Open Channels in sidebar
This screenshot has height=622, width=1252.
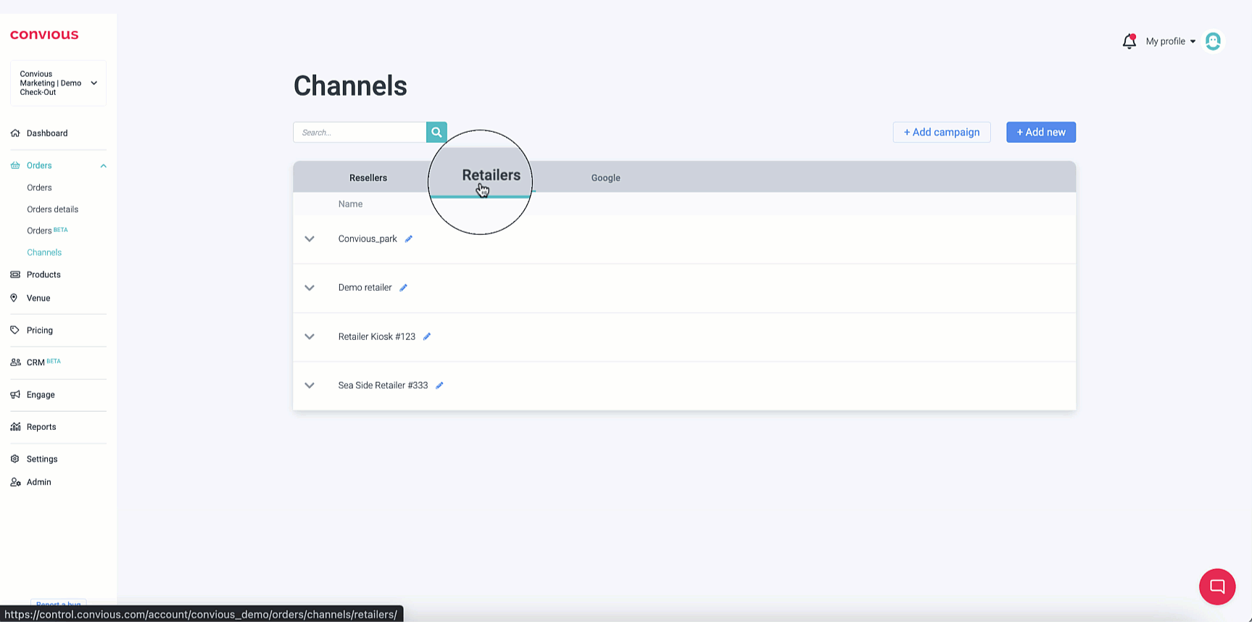pos(44,252)
